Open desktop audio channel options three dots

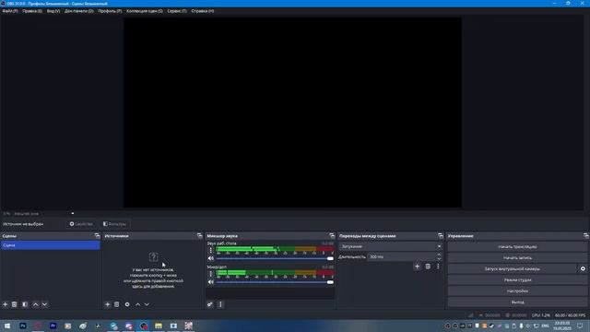(211, 250)
